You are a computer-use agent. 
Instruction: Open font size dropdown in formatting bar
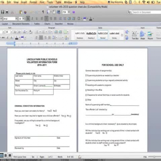(23, 19)
